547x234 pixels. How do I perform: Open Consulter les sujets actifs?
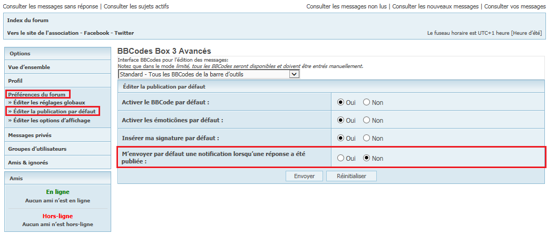(136, 6)
